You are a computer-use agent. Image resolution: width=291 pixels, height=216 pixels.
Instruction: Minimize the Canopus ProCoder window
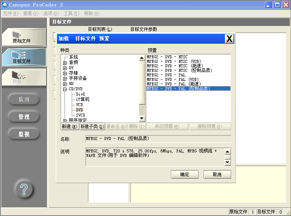(x=268, y=5)
